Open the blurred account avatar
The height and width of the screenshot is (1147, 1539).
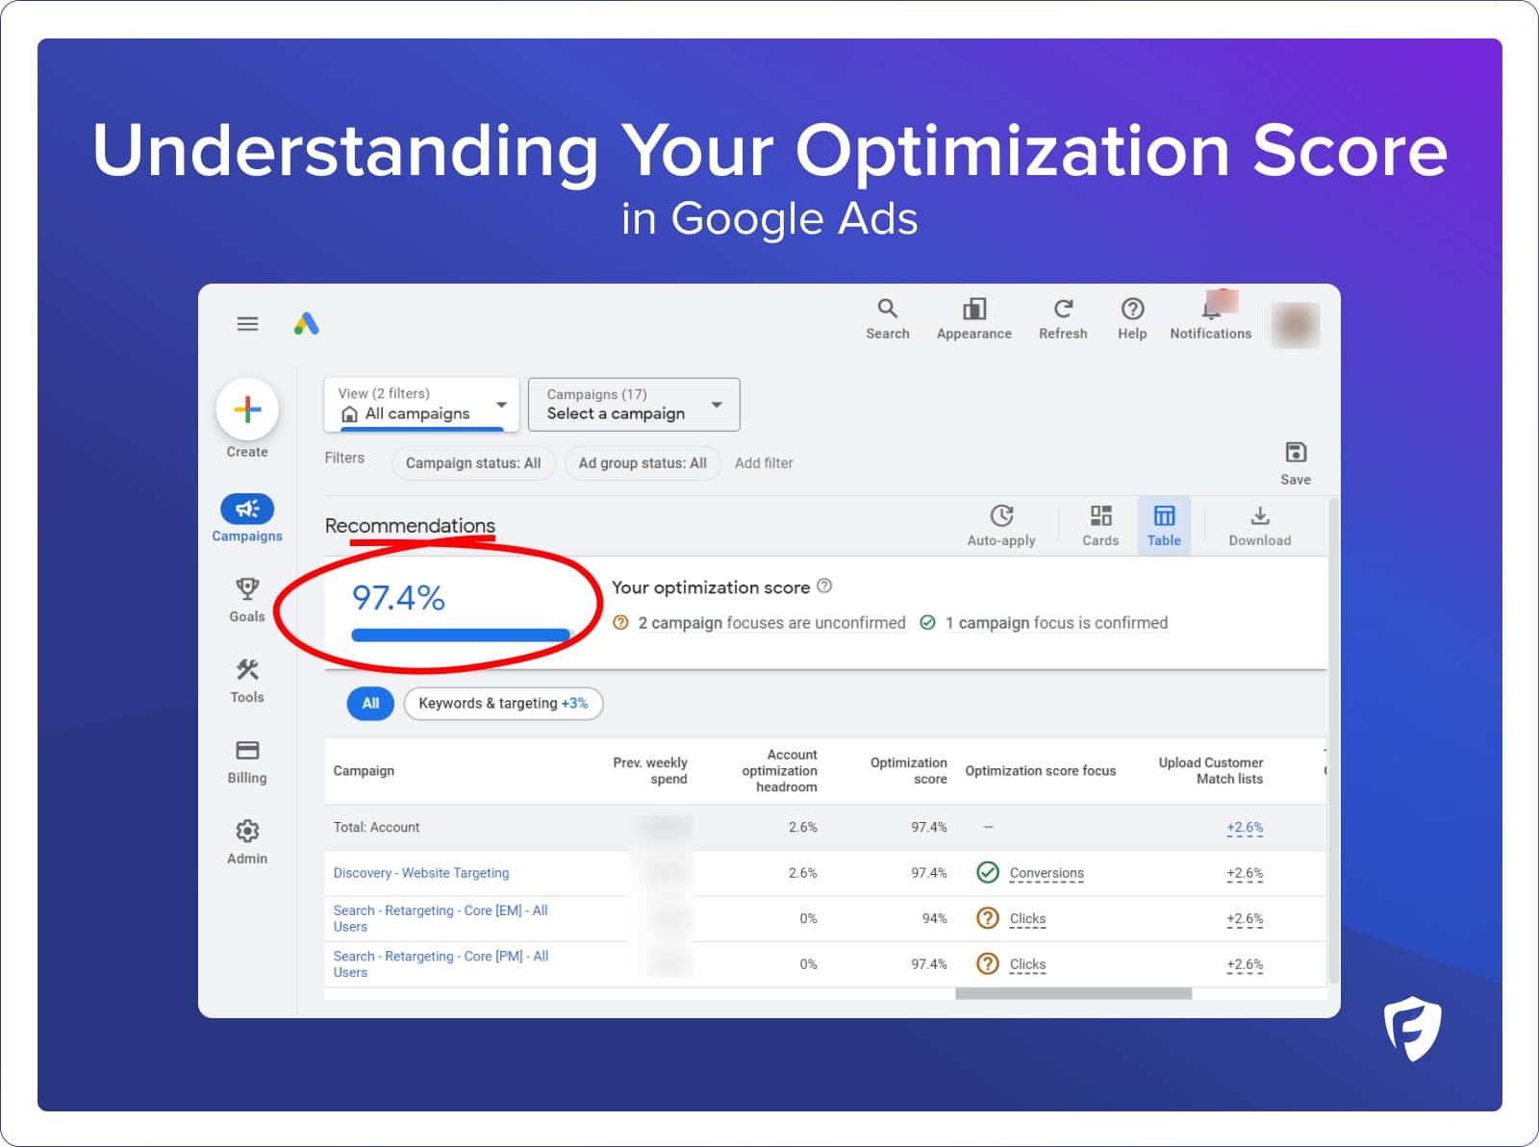point(1295,325)
